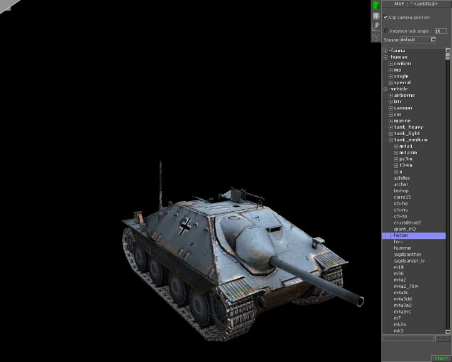Disable the Clip camera position checkbox
This screenshot has height=362, width=452.
(385, 17)
